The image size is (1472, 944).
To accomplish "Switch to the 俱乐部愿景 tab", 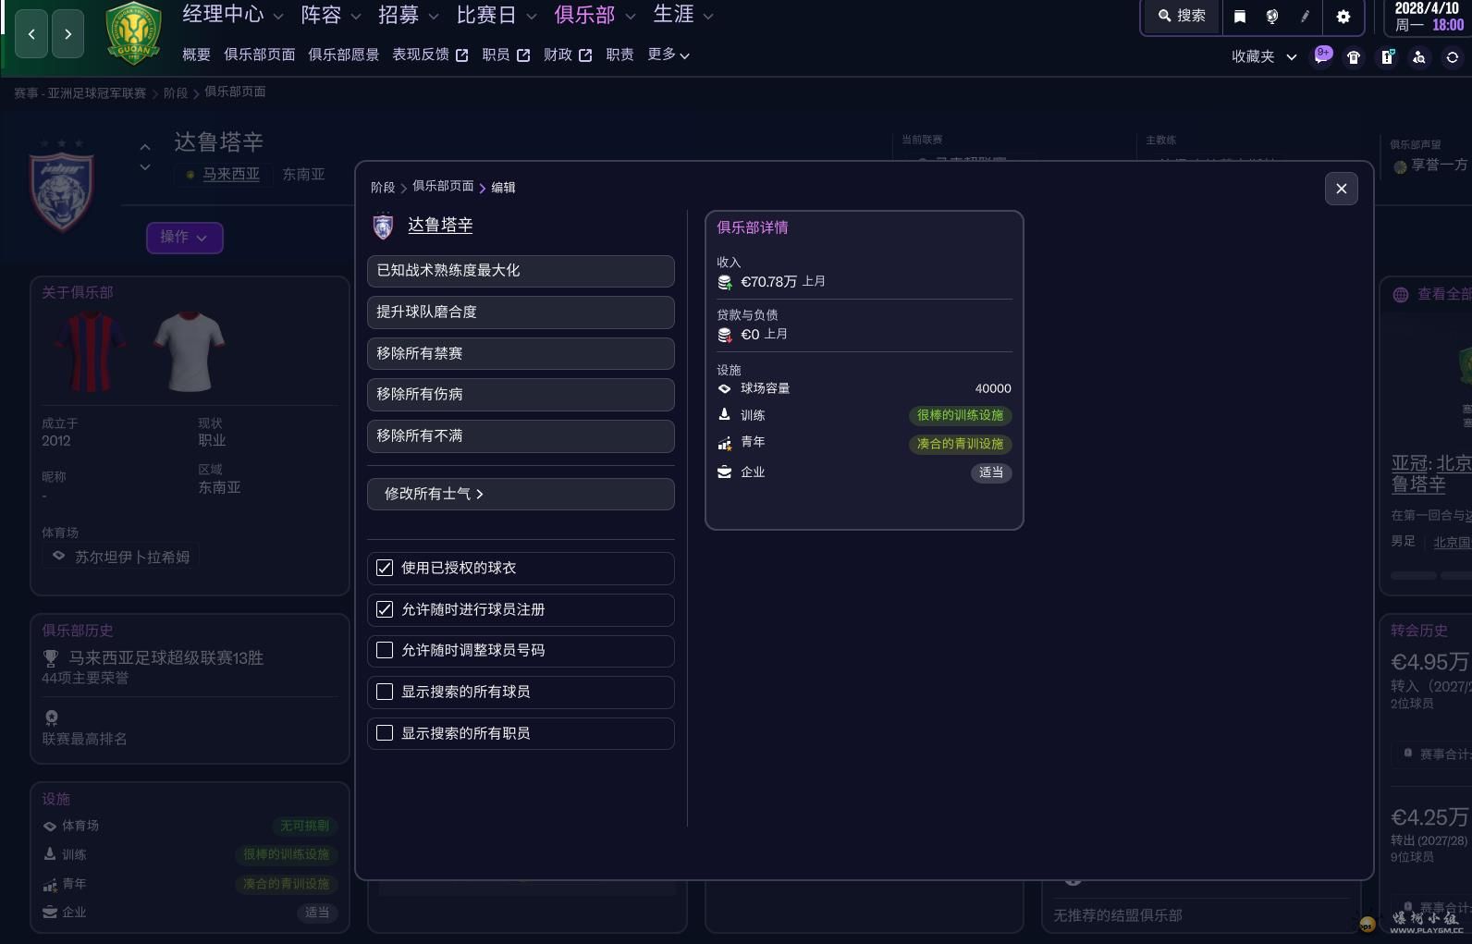I will pos(343,55).
